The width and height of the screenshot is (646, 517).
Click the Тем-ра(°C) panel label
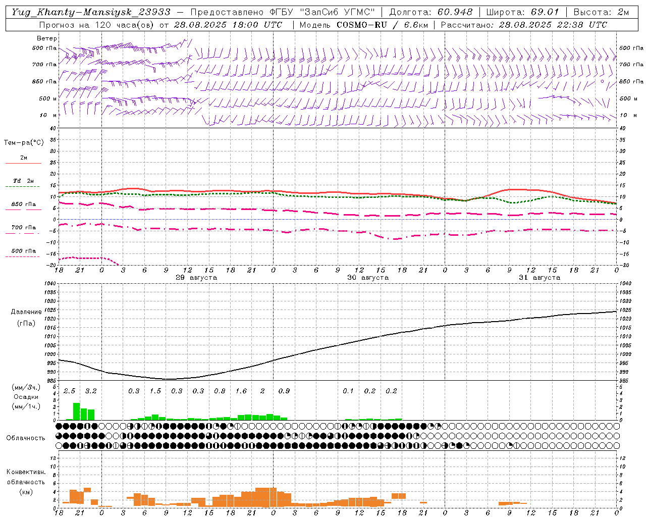click(24, 142)
